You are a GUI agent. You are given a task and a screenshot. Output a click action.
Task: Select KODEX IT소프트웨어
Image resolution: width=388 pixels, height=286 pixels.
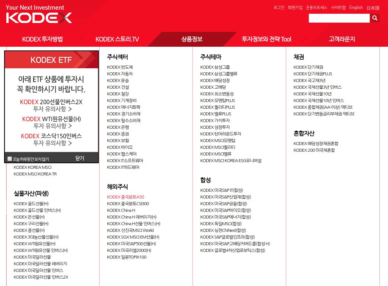(125, 161)
